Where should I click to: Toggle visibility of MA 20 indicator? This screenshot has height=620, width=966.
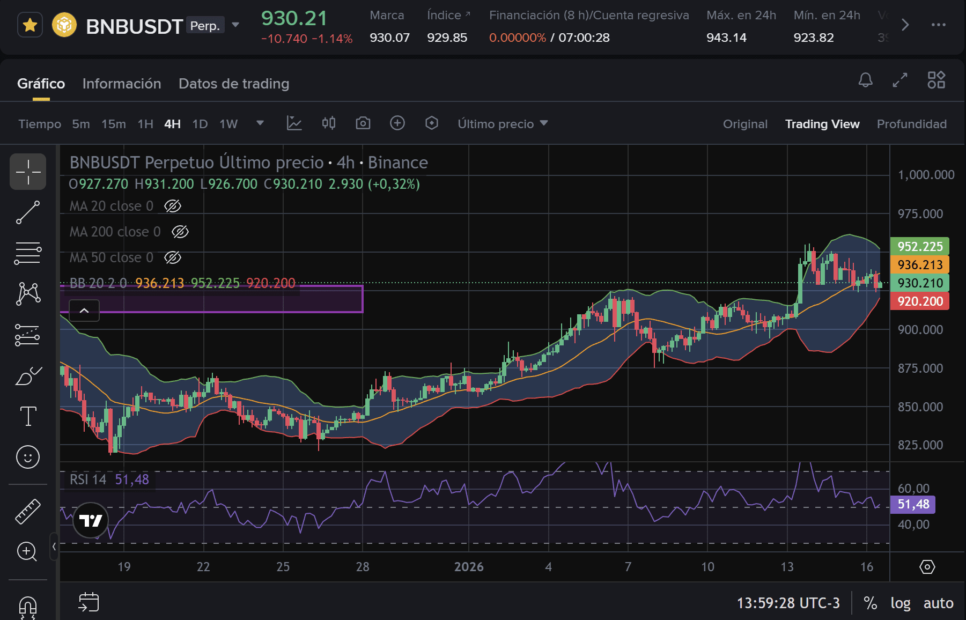(173, 206)
